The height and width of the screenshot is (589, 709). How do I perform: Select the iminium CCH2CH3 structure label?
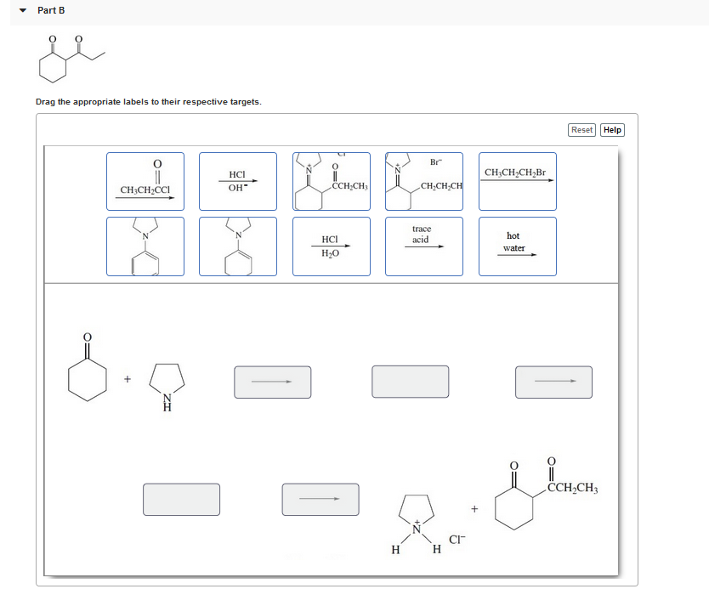331,181
